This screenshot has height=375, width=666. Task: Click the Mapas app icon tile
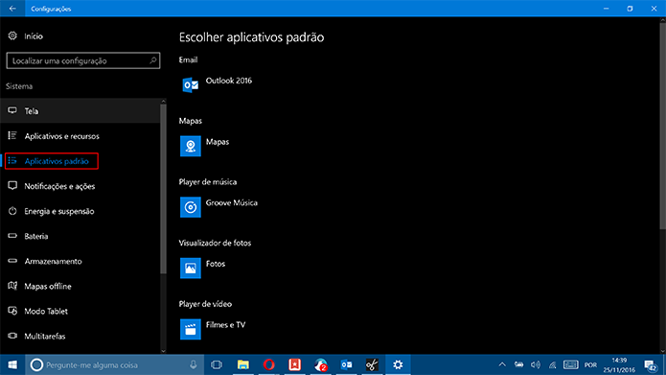click(x=191, y=146)
